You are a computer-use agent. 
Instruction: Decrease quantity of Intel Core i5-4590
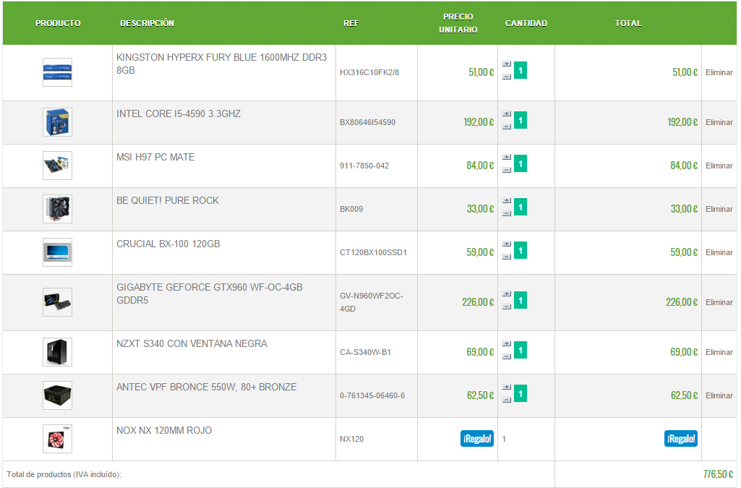pyautogui.click(x=506, y=127)
